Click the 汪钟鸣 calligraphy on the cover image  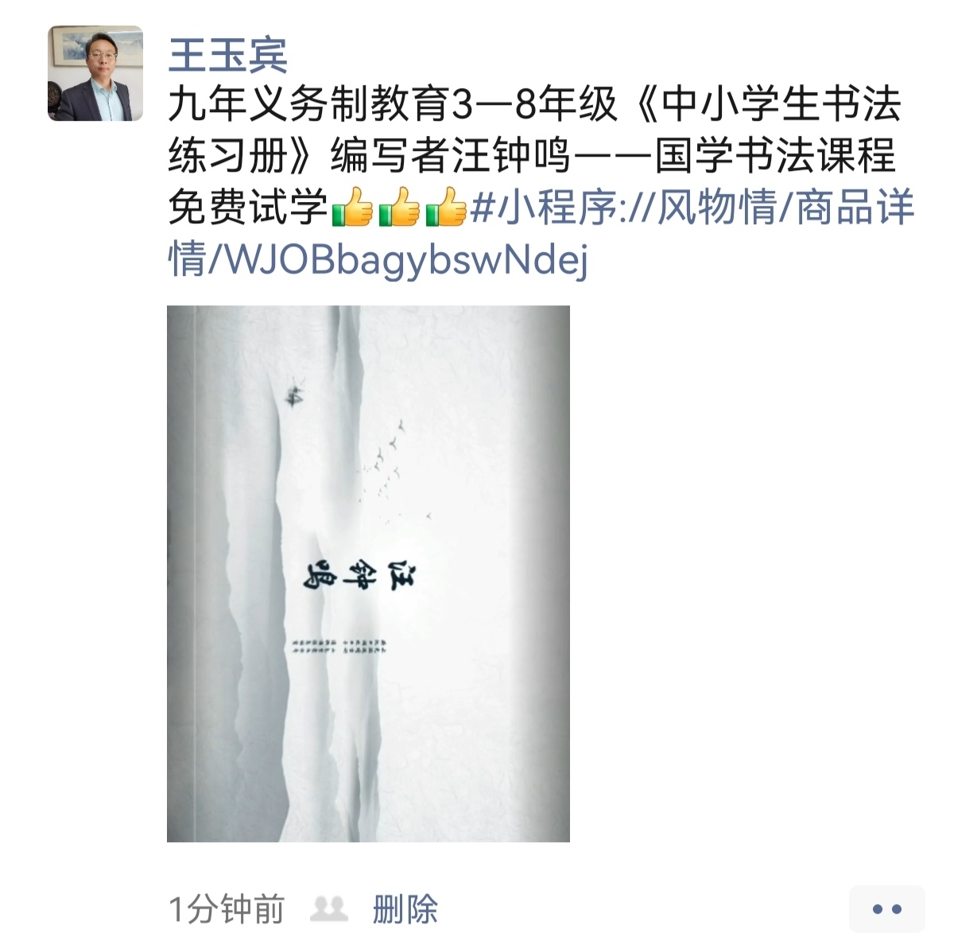click(365, 577)
